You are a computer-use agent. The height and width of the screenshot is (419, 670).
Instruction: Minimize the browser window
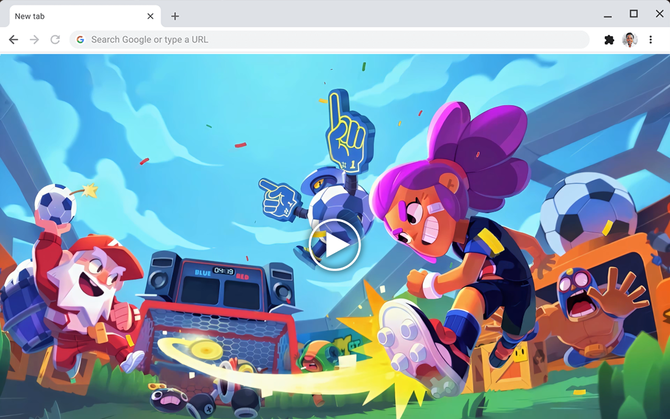click(x=608, y=16)
